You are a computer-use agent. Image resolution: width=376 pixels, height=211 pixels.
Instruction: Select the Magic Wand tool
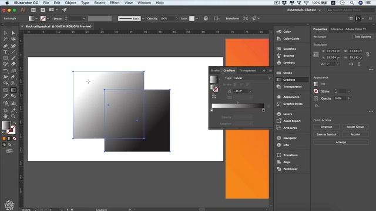click(5, 39)
